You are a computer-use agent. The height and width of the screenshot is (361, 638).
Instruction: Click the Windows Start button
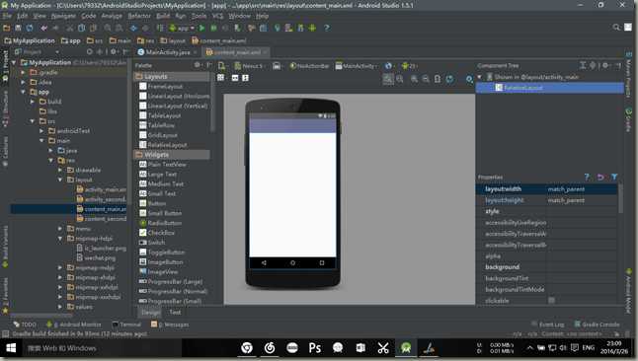click(x=11, y=348)
